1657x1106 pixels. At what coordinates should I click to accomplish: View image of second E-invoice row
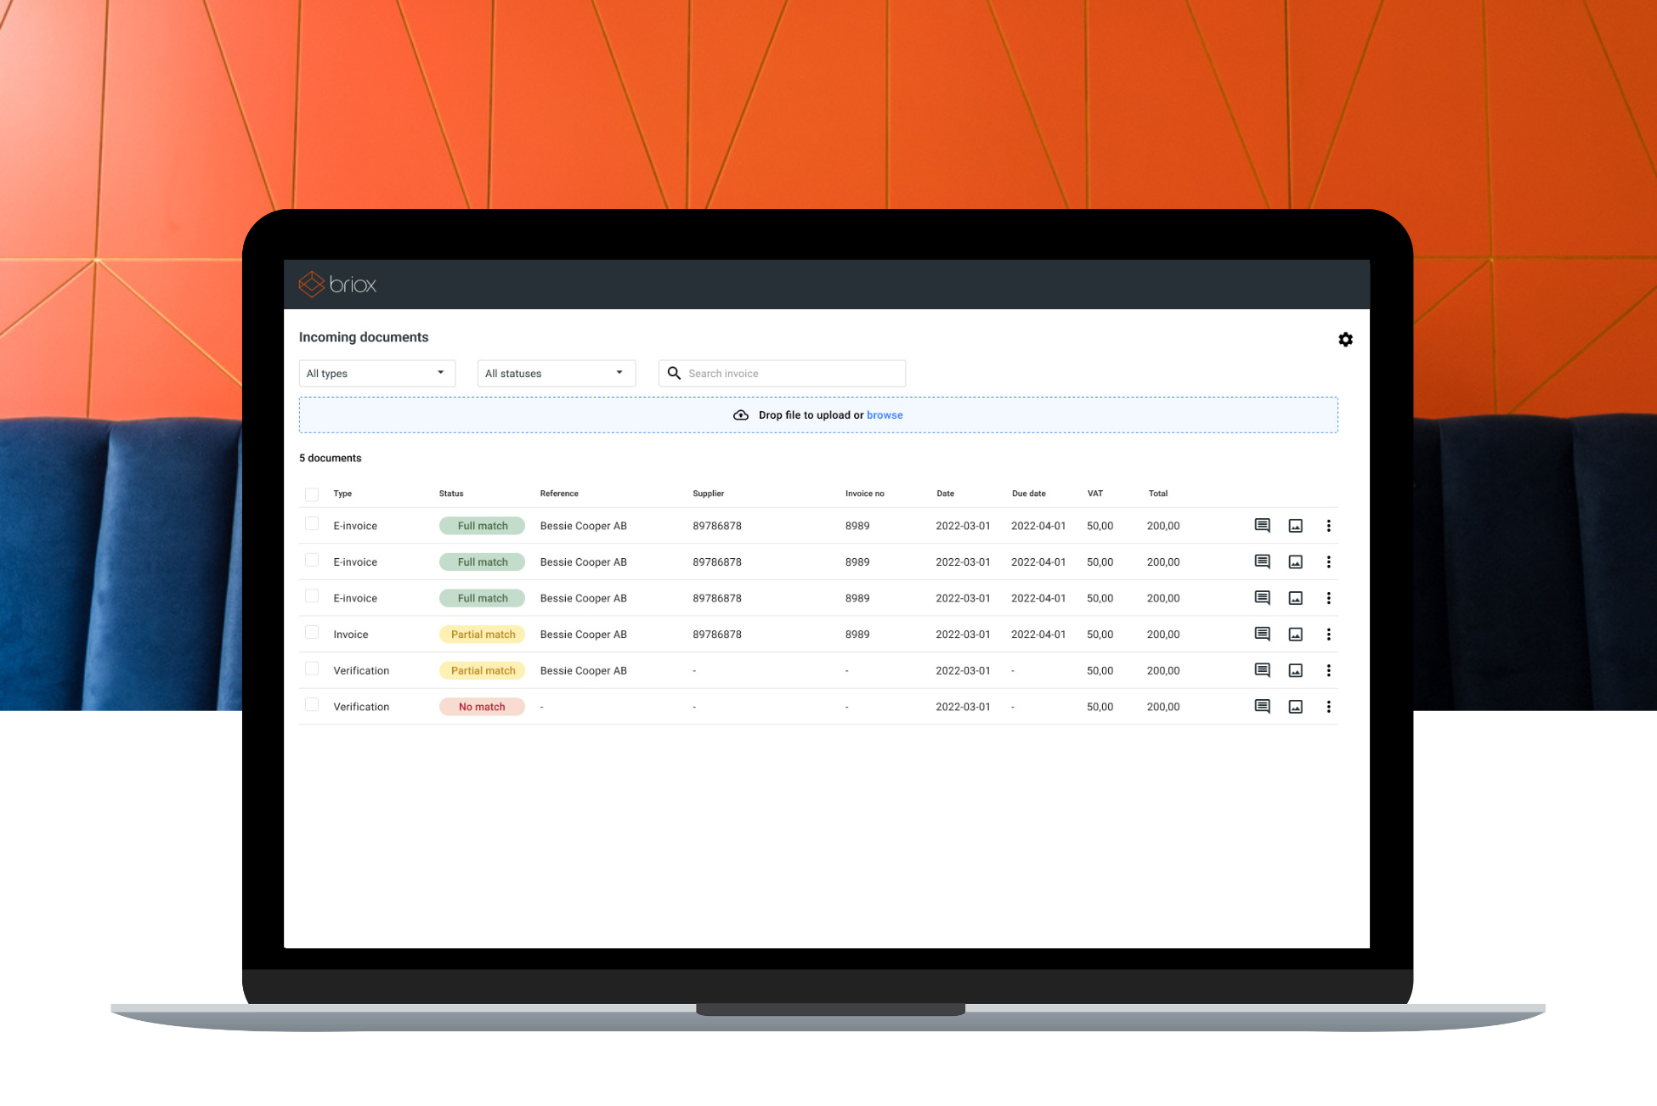click(1295, 562)
